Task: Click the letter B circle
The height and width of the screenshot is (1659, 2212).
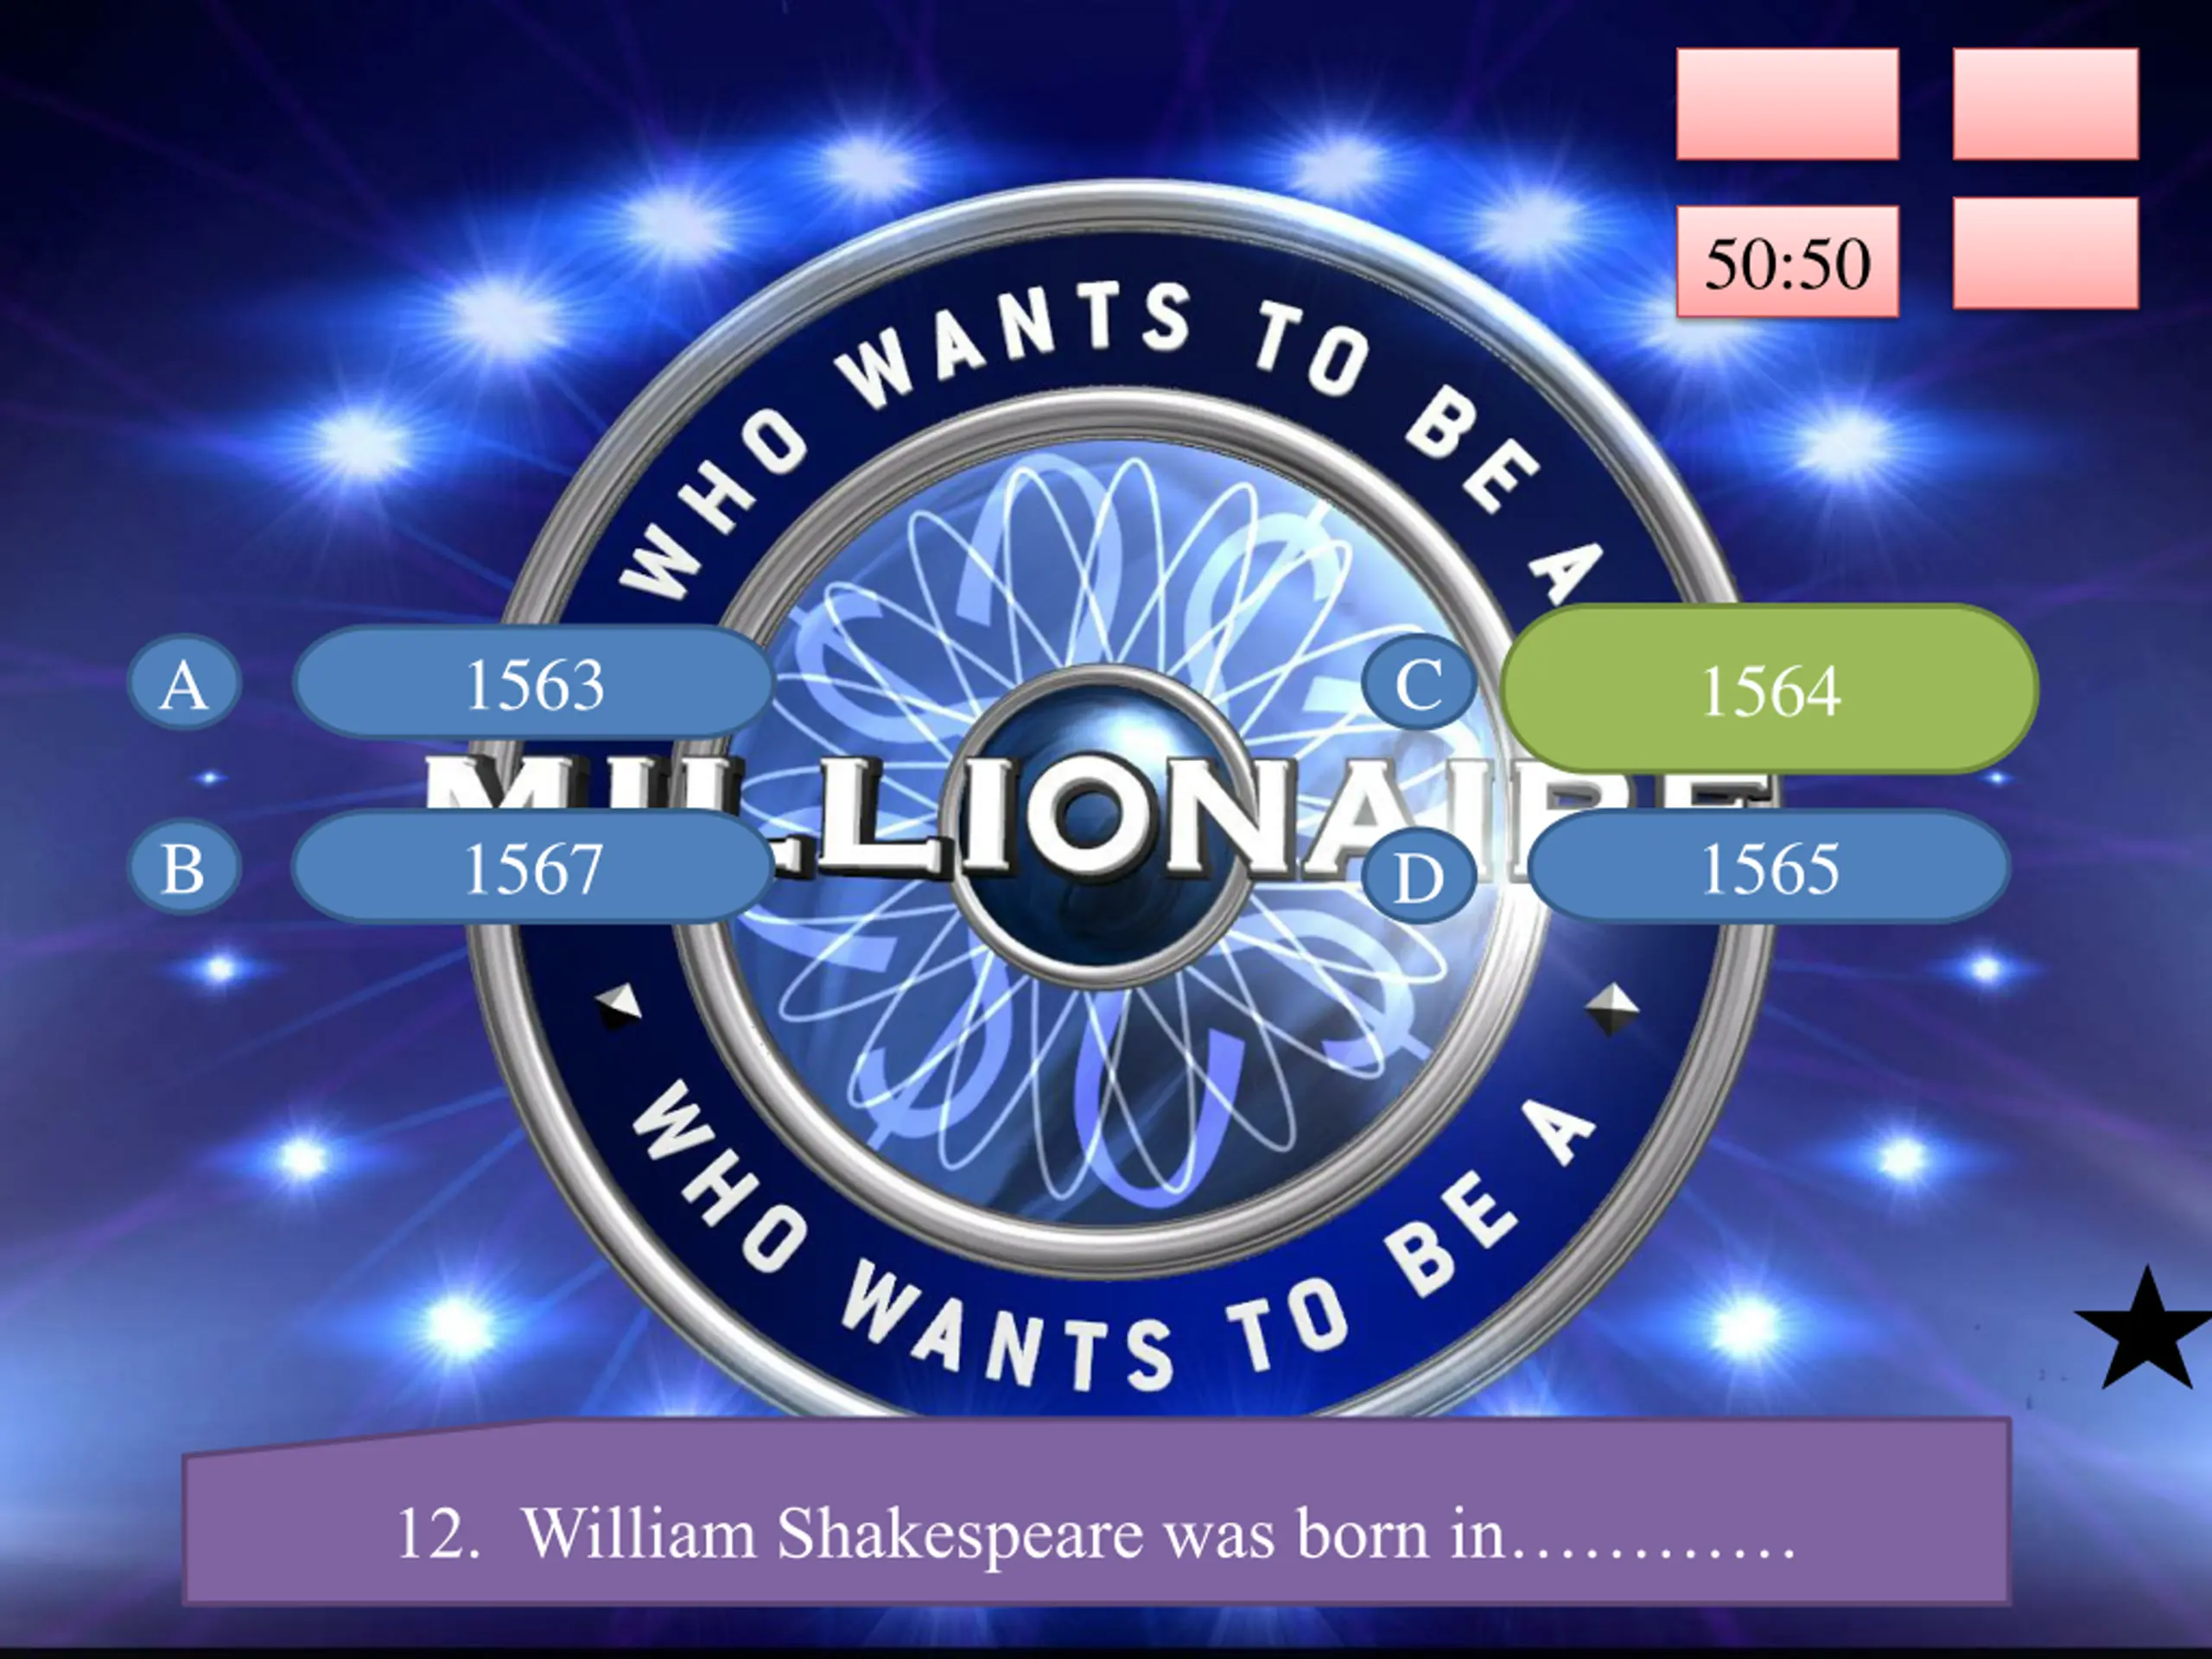Action: click(x=184, y=868)
